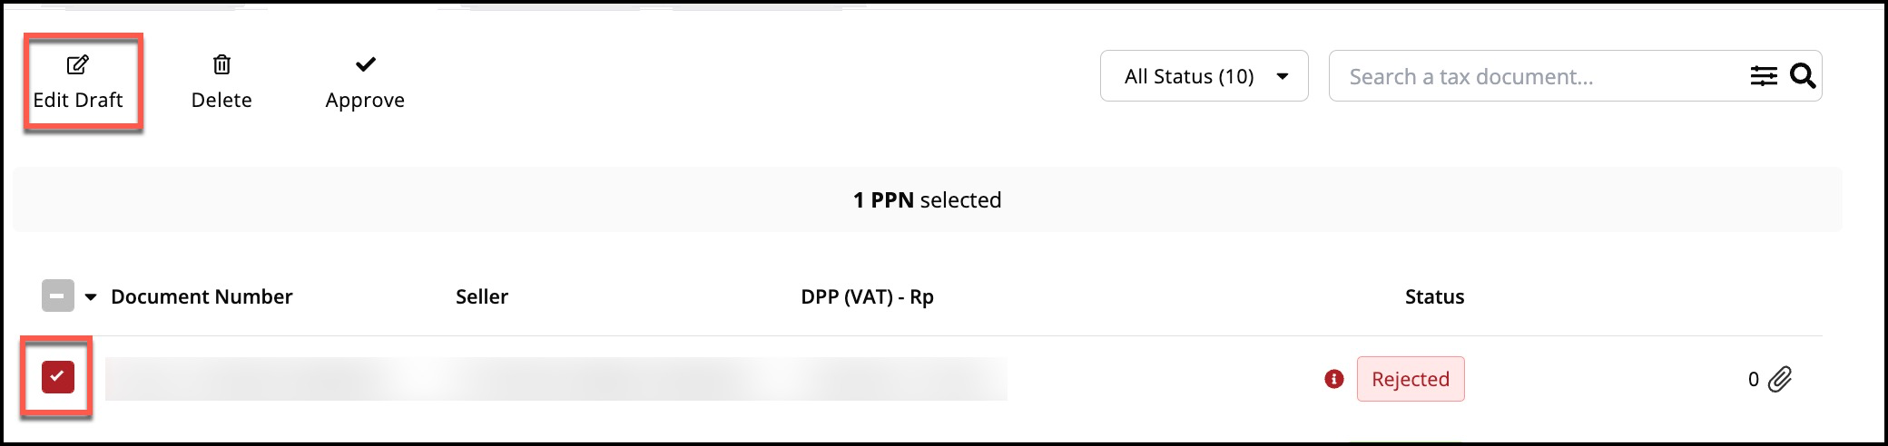Image resolution: width=1888 pixels, height=446 pixels.
Task: Click the Rejected status badge
Action: click(x=1410, y=379)
